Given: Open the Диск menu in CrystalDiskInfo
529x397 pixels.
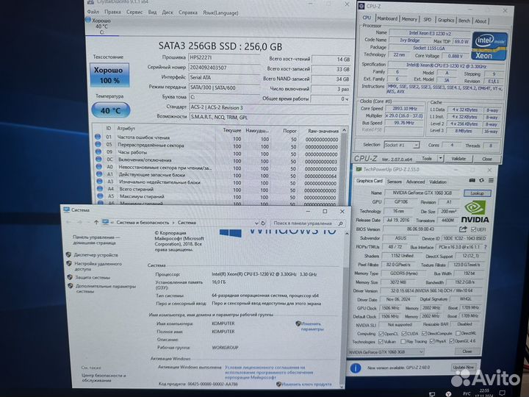Looking at the screenshot, I should click(168, 12).
